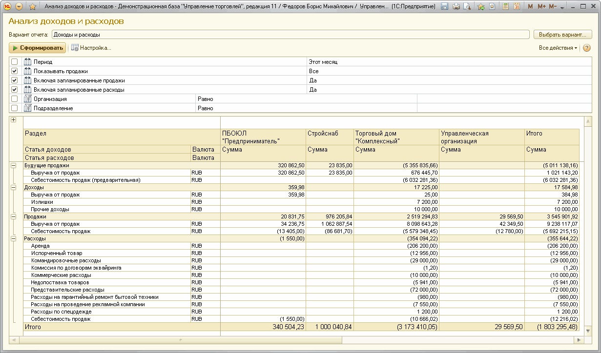Click the 1C application logo icon
The image size is (601, 353).
pyautogui.click(x=8, y=7)
